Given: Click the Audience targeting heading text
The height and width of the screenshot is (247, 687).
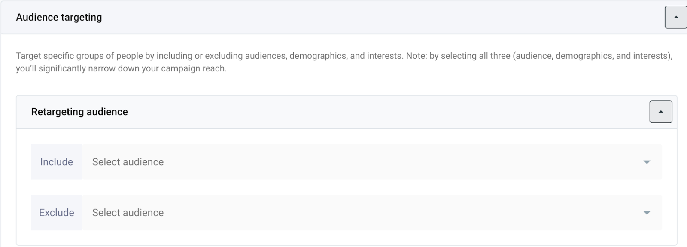Looking at the screenshot, I should [x=59, y=18].
